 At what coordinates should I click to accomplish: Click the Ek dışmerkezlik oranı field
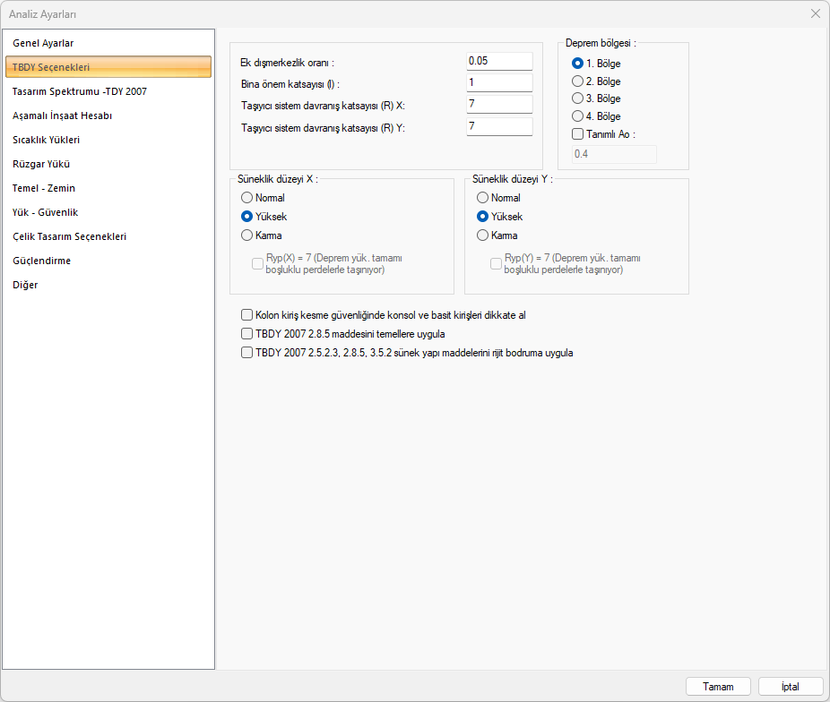(x=499, y=61)
